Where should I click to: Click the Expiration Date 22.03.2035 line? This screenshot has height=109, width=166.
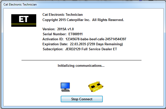82,44
